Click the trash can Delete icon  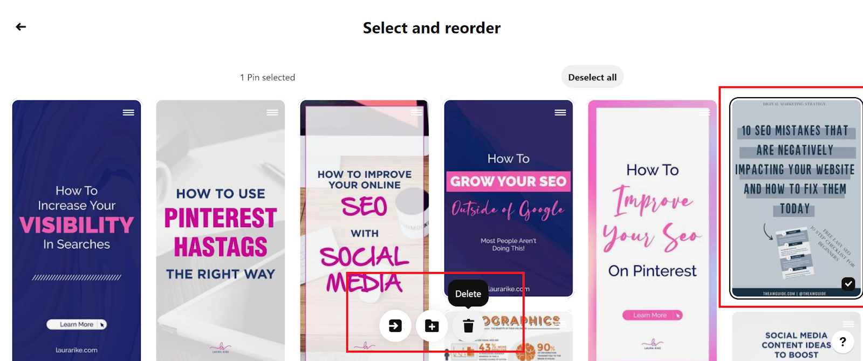(x=468, y=326)
